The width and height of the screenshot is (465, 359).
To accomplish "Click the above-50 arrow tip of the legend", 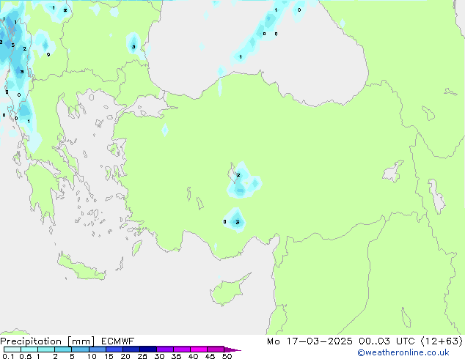I will [x=232, y=349].
